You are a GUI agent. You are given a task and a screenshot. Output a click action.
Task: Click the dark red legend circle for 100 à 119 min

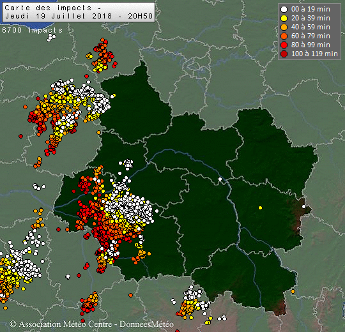284,54
